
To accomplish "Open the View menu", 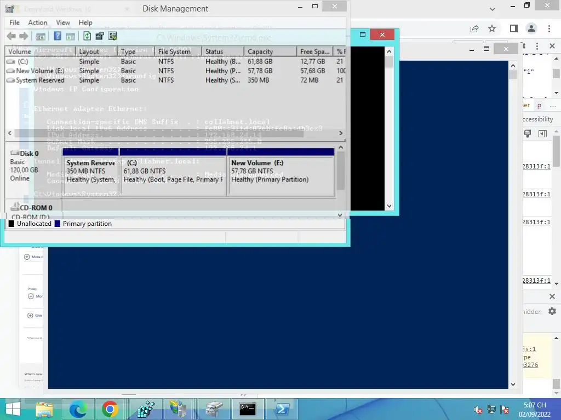I will click(x=63, y=22).
